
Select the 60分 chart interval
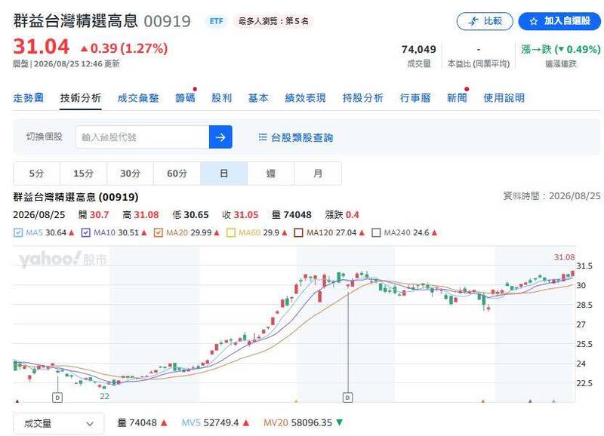tap(177, 173)
